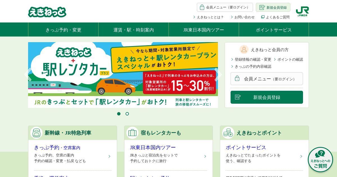The width and height of the screenshot is (337, 177).
Task: Click the member avatar icon in the sidebar
Action: point(244,49)
